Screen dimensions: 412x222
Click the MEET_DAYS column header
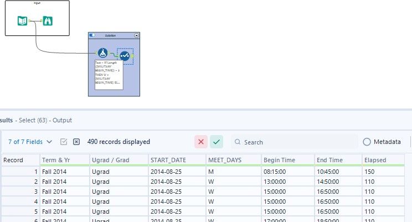pos(234,160)
